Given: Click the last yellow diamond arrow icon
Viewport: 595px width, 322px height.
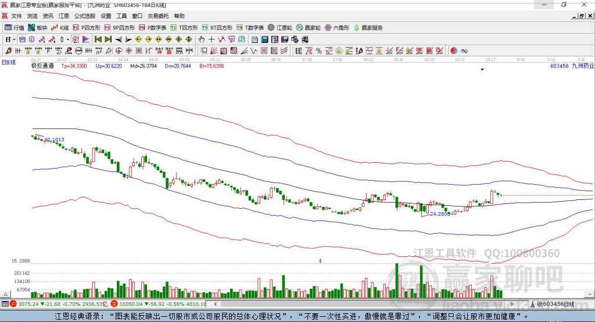Looking at the screenshot, I should click(x=189, y=40).
